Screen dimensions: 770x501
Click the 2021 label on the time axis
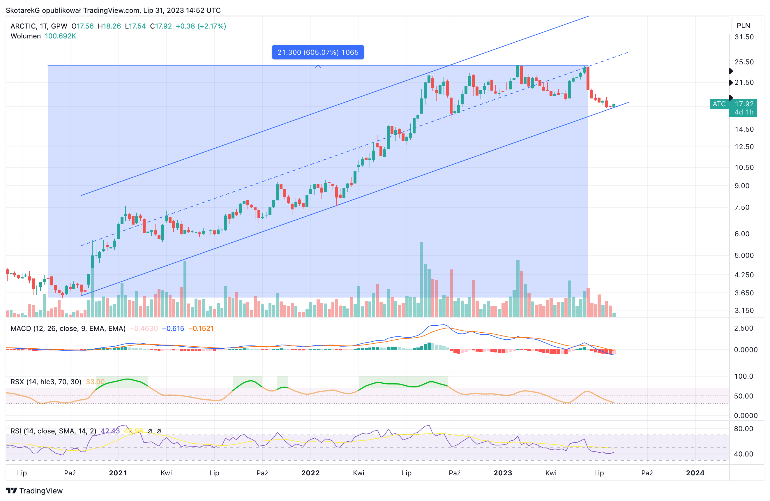coord(118,473)
